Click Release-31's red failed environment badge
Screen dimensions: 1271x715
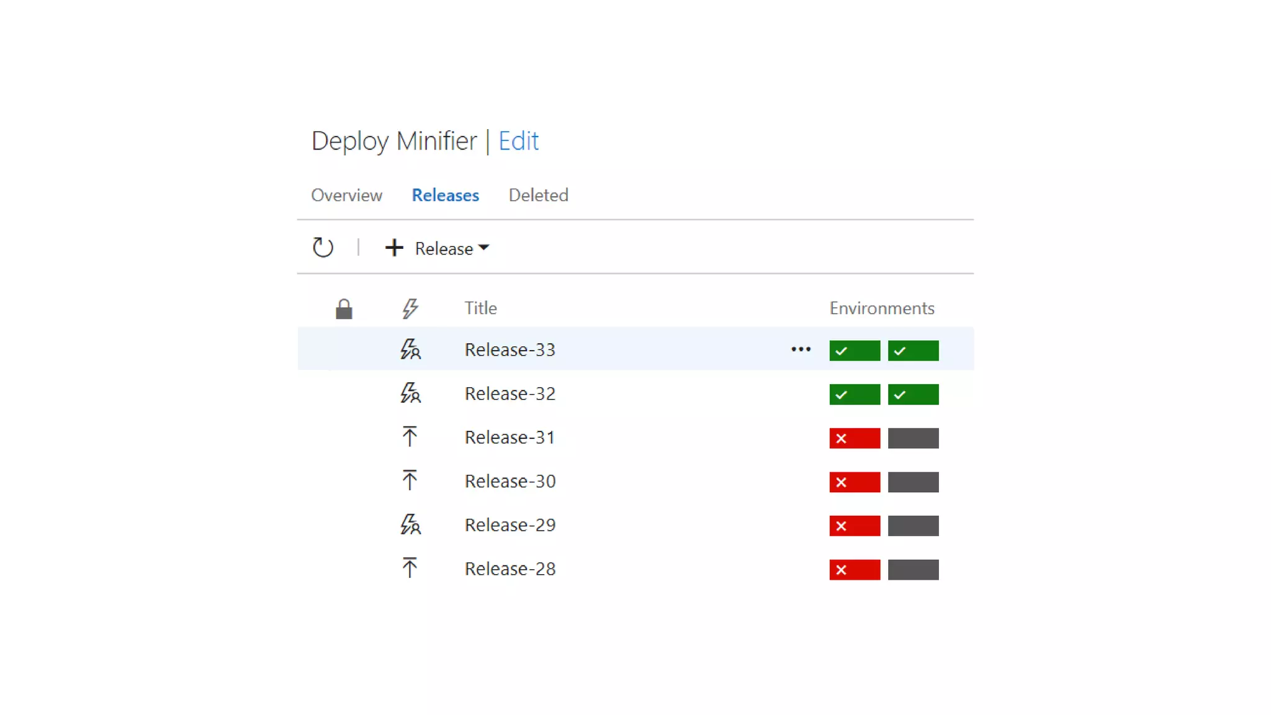pos(854,438)
